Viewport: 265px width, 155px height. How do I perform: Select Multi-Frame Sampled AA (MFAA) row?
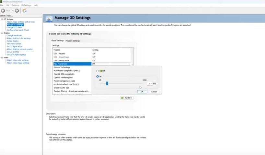point(72,71)
